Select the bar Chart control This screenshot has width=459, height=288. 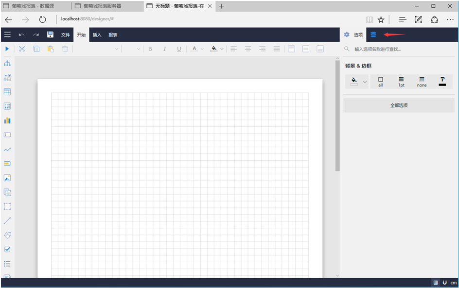7,120
